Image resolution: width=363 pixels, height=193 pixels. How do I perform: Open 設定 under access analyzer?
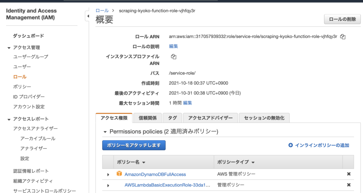25,159
